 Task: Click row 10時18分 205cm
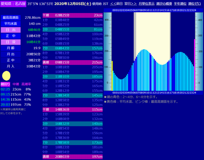[73, 67]
